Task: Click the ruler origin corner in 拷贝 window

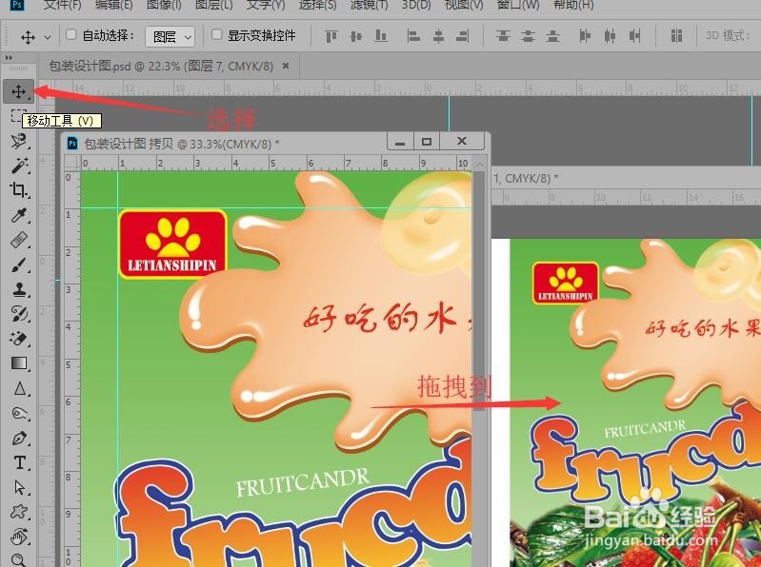Action: [71, 163]
